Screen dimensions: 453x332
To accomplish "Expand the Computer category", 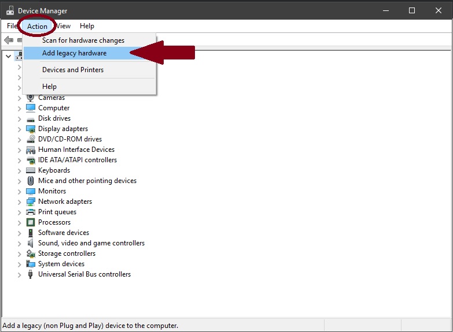I will point(19,109).
